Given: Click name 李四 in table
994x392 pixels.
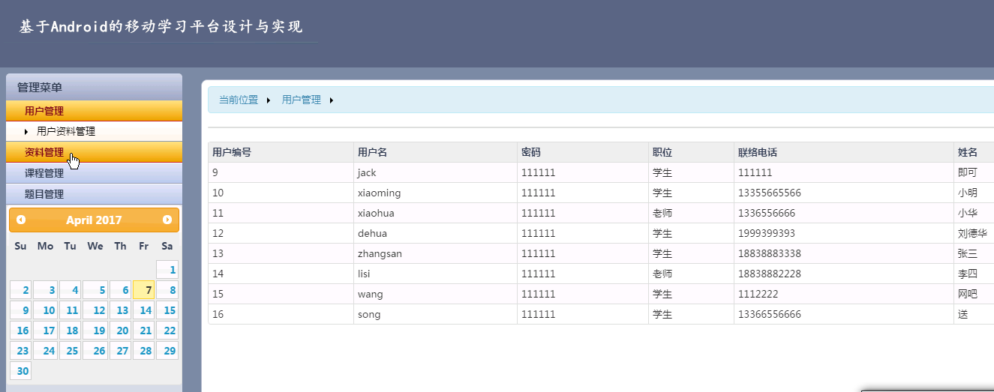Looking at the screenshot, I should 968,274.
